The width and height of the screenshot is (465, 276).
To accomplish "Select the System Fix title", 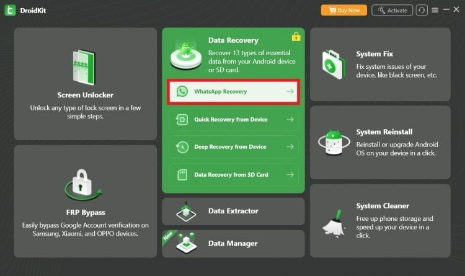I will pos(374,54).
